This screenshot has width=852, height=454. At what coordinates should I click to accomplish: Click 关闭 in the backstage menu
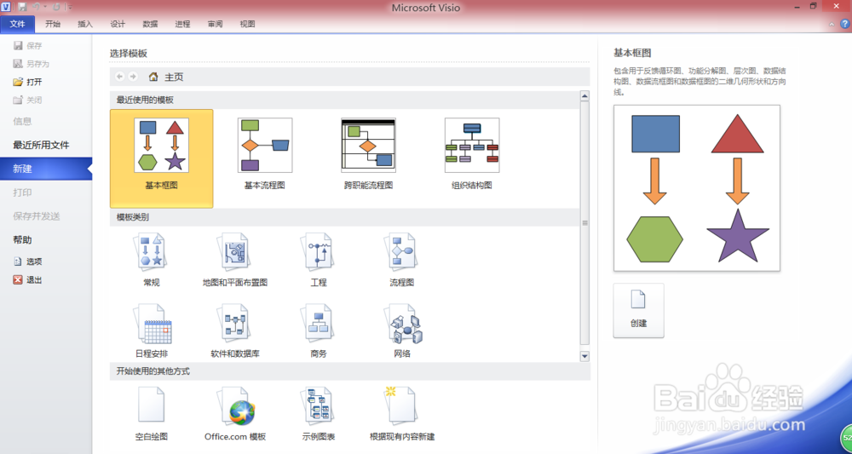(x=28, y=100)
